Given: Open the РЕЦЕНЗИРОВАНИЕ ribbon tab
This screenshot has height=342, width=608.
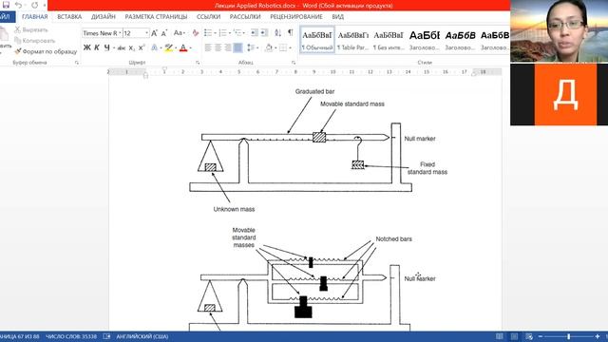Looking at the screenshot, I should [296, 17].
